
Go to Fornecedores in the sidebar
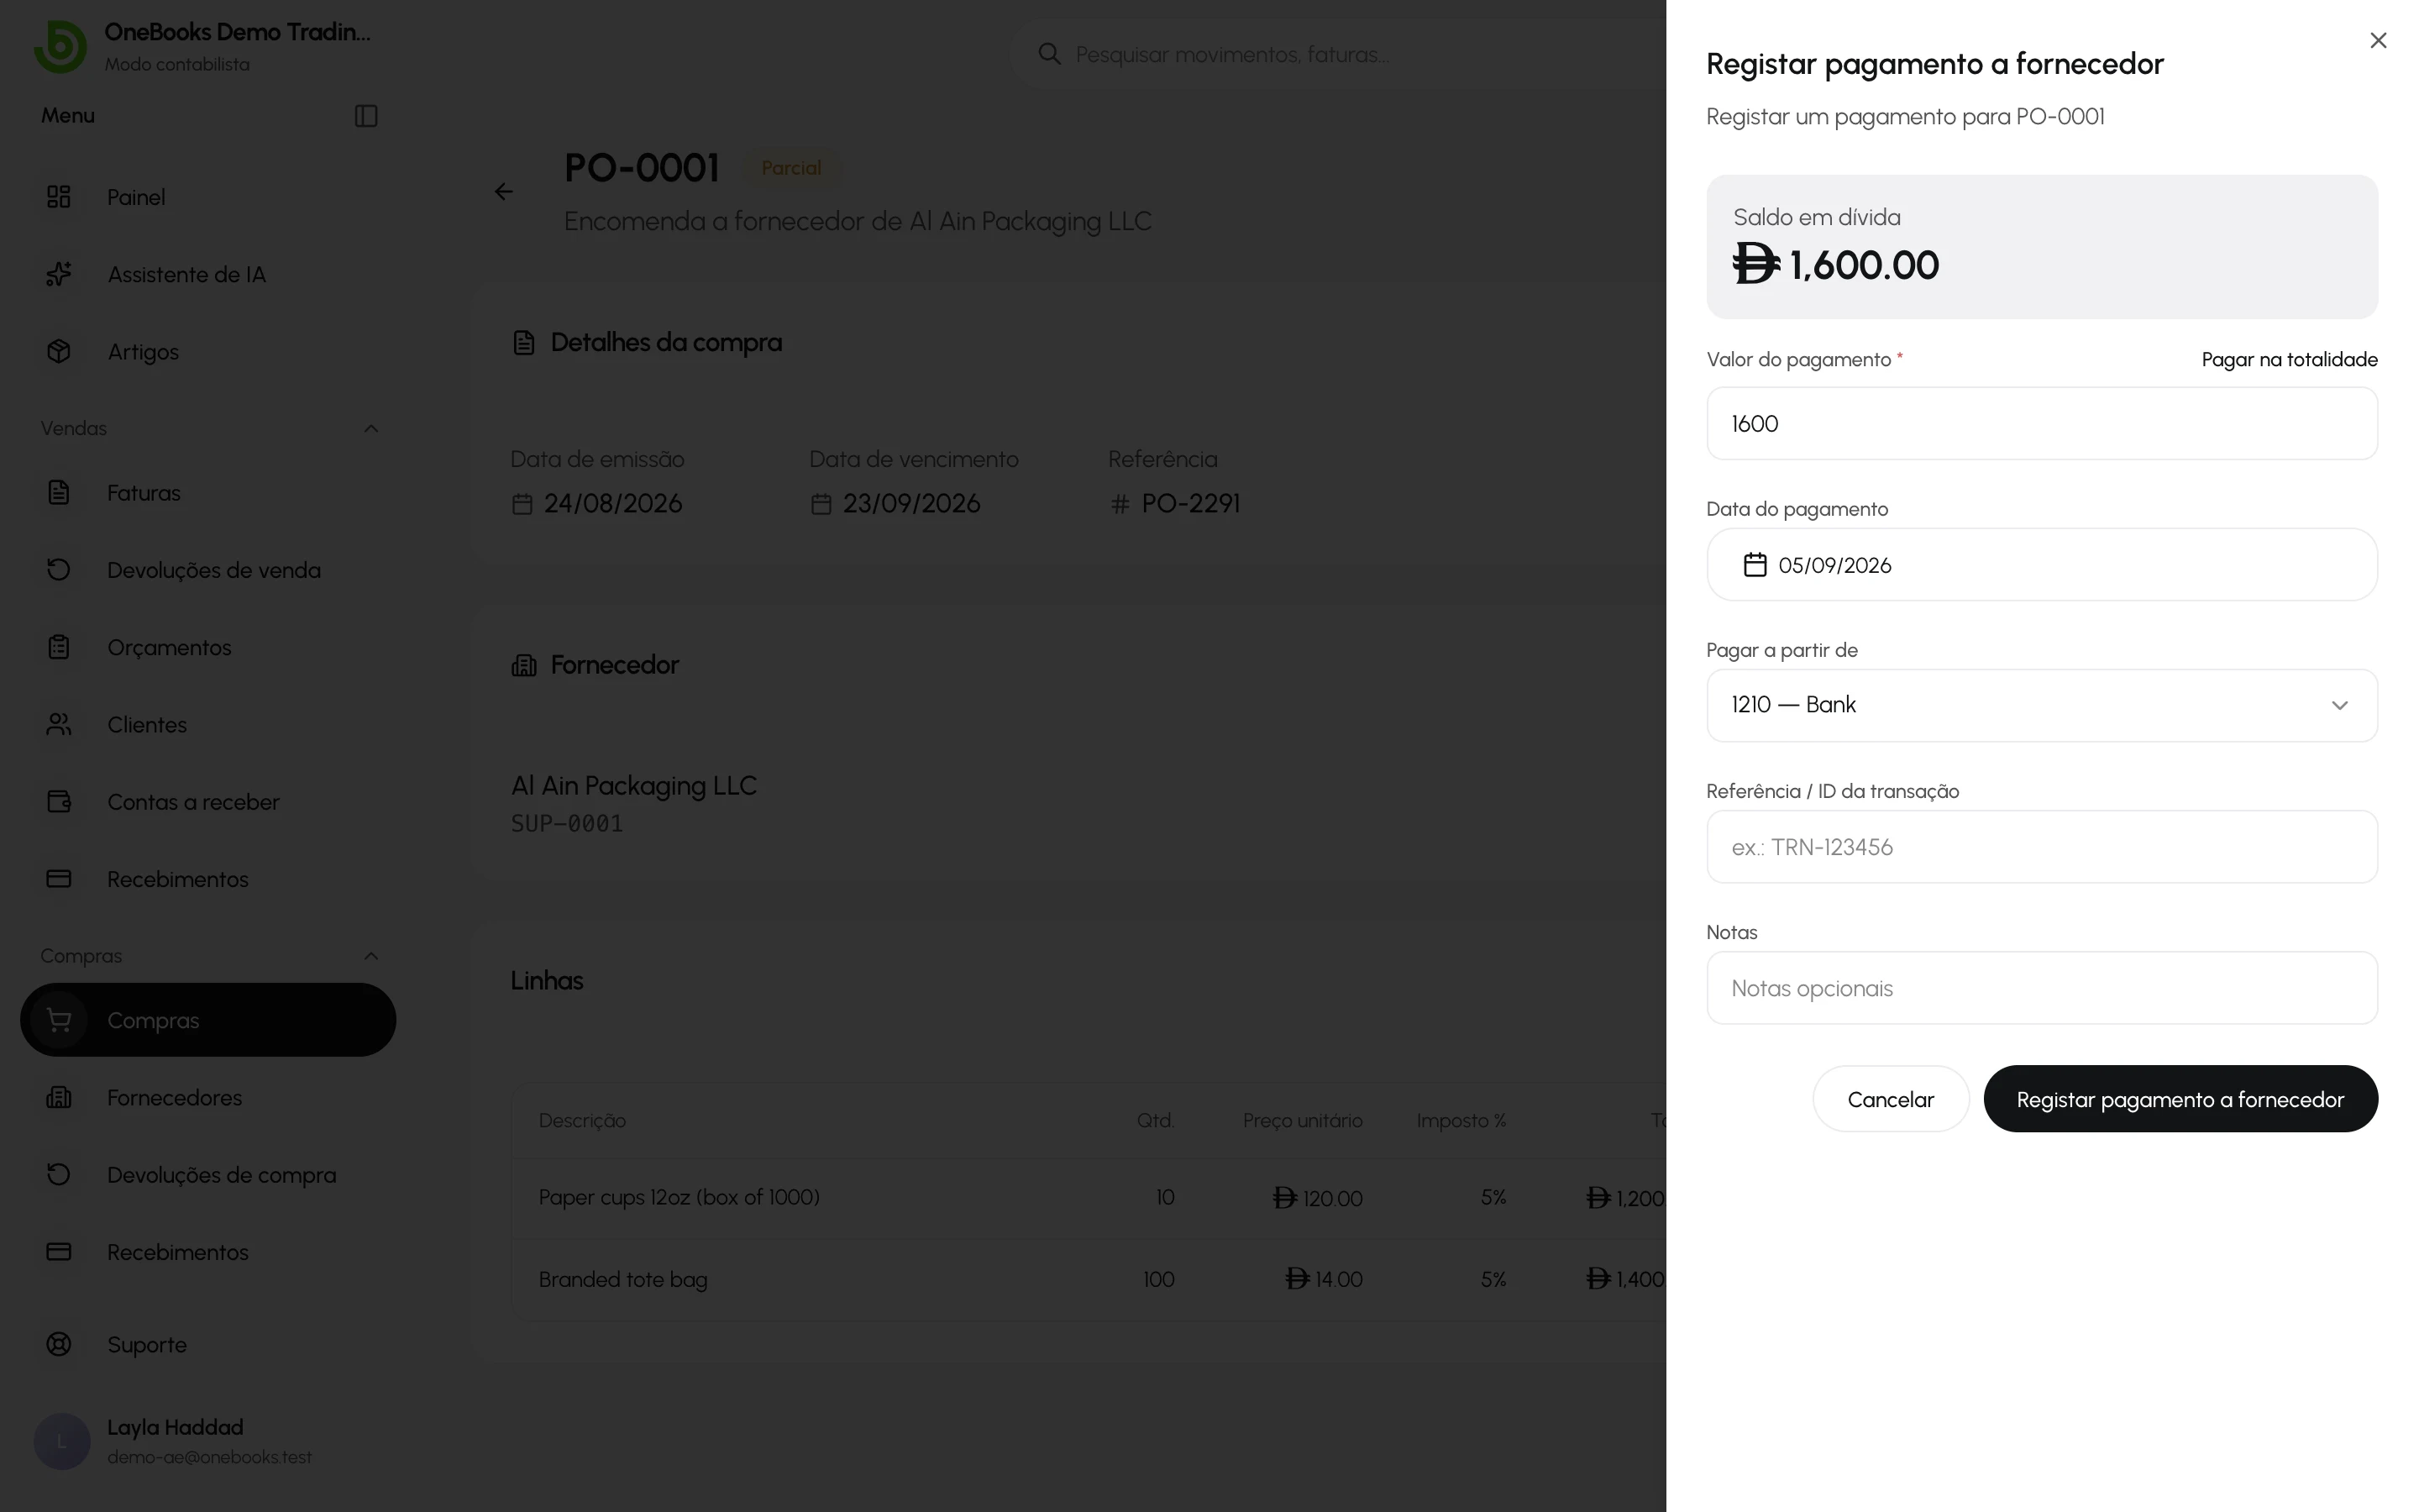(x=208, y=1097)
